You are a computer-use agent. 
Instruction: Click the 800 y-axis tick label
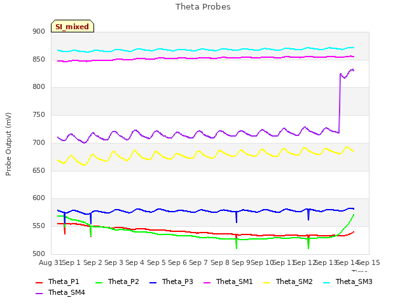[x=39, y=87]
